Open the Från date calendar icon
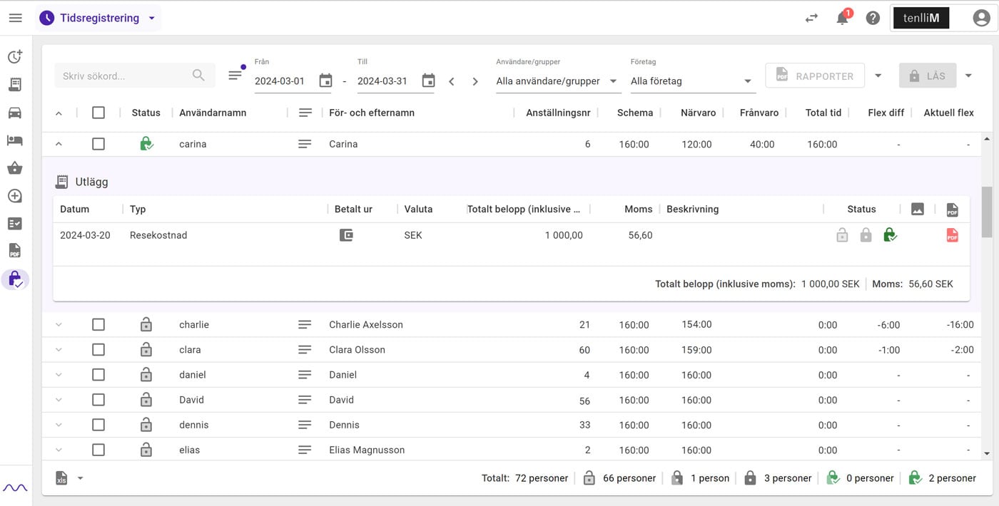Screen dimensions: 999x506 pyautogui.click(x=325, y=81)
